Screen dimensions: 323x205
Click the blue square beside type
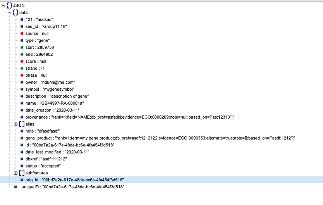22,41
